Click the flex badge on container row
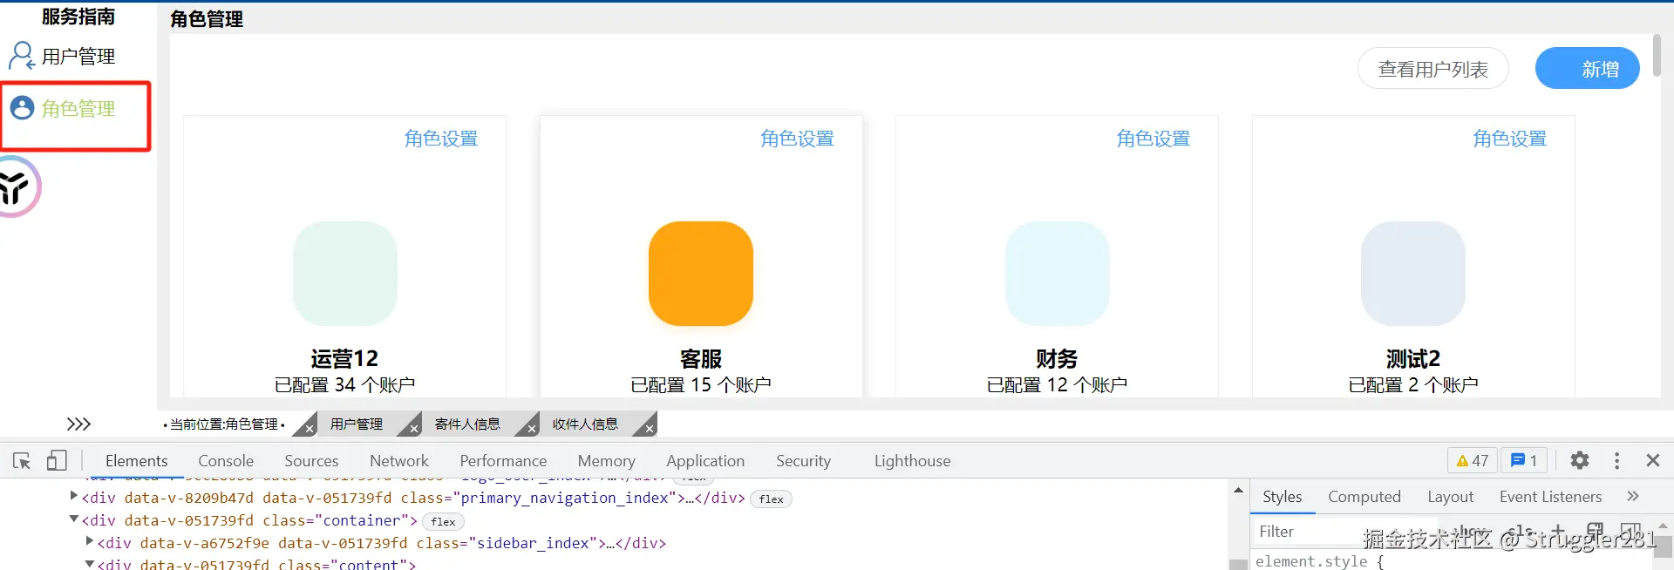 pyautogui.click(x=443, y=521)
